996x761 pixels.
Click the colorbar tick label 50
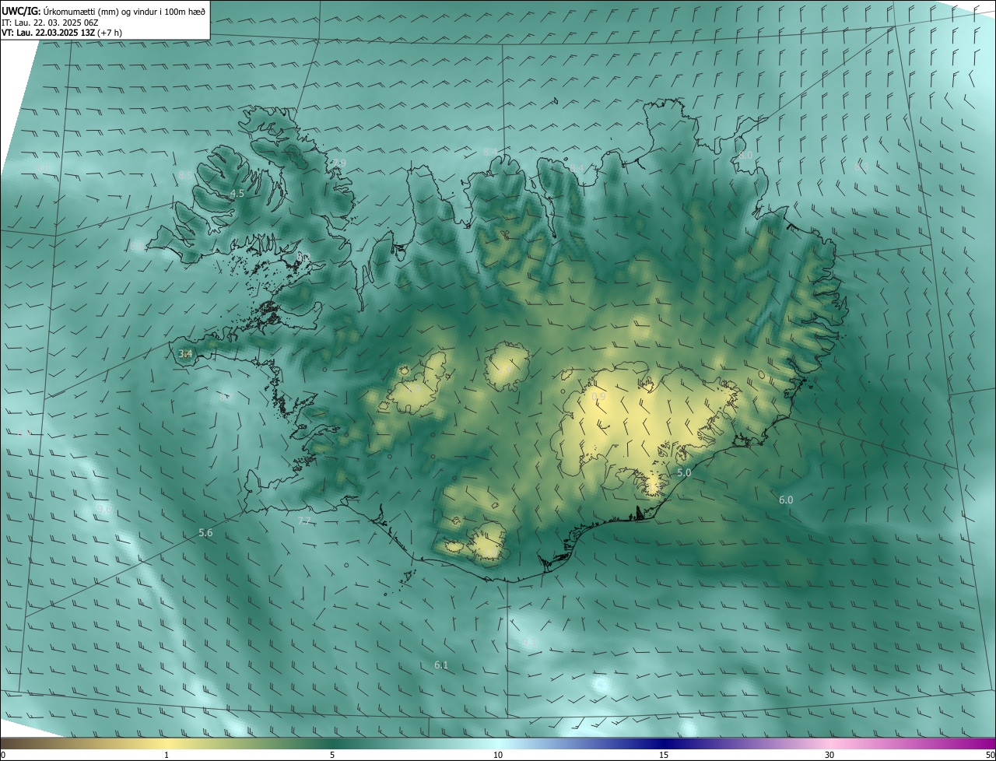(990, 756)
